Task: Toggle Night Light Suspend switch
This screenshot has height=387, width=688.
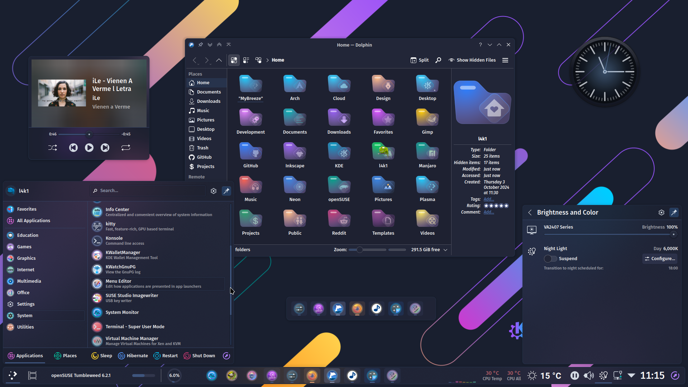Action: [x=550, y=259]
